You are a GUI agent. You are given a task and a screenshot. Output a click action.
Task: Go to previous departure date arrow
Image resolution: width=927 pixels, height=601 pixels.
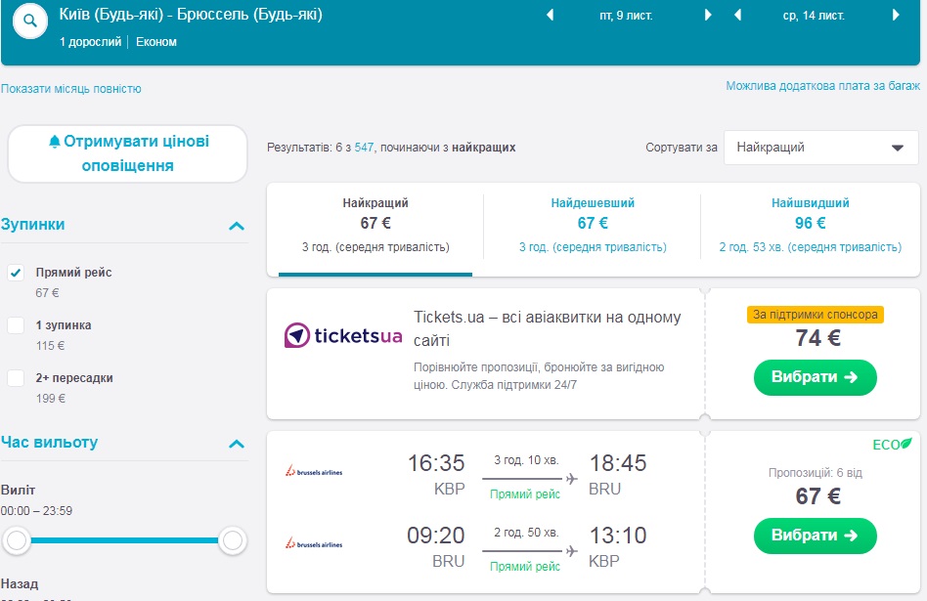click(550, 16)
